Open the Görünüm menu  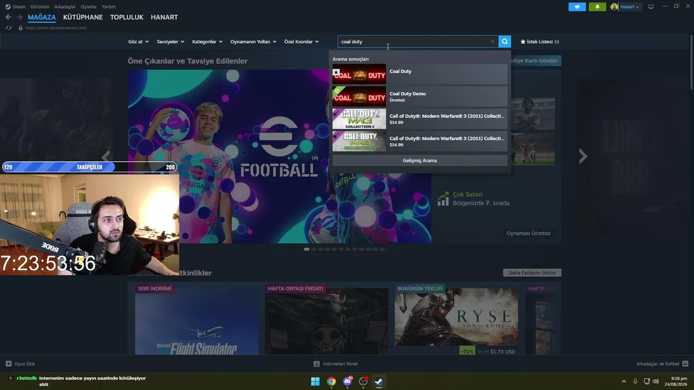pyautogui.click(x=40, y=6)
